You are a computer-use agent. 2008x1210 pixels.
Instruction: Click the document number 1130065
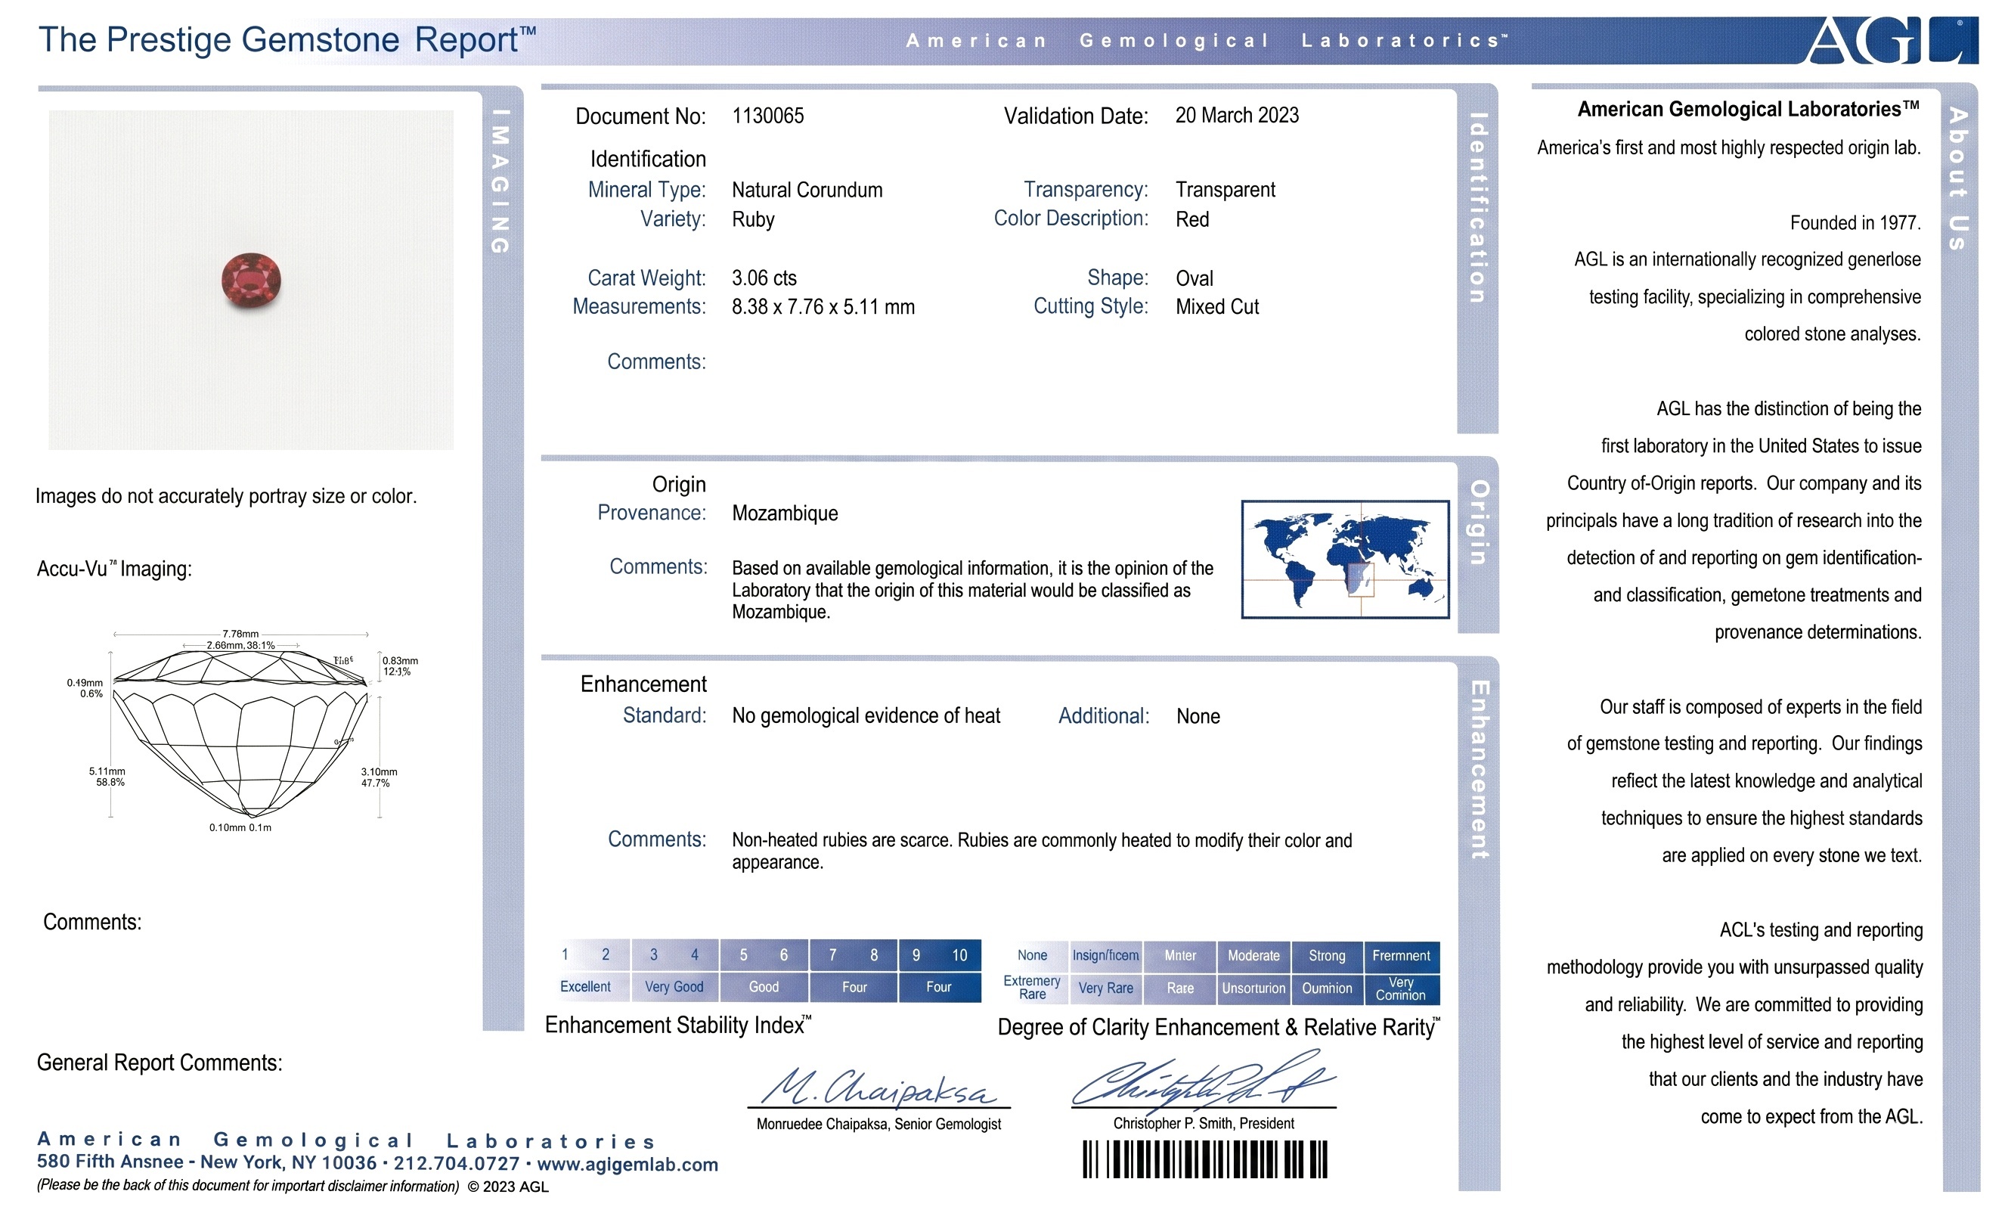(767, 116)
